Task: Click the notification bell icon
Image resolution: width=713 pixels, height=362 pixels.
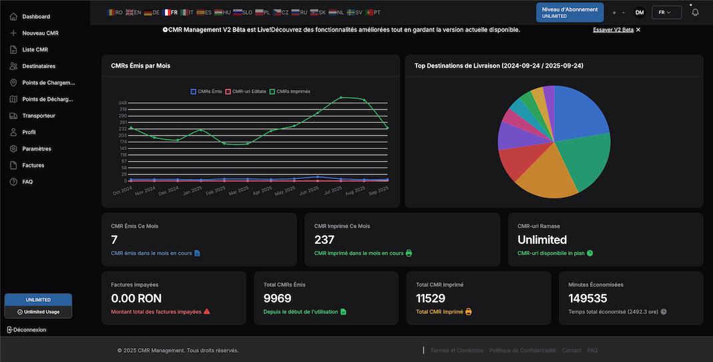Action: (x=695, y=12)
